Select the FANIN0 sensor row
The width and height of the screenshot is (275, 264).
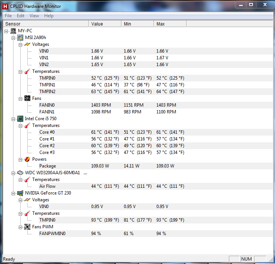(155, 105)
